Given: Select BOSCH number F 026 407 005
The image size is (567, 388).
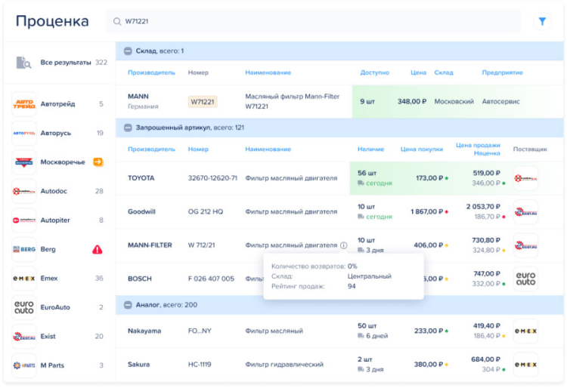Looking at the screenshot, I should (211, 279).
